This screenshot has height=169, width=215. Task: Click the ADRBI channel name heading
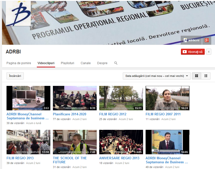coord(13,52)
